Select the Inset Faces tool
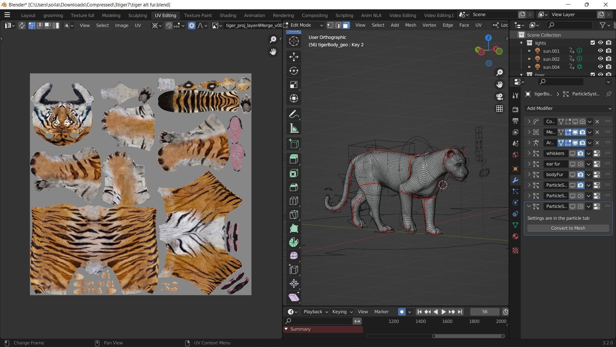616x347 pixels. [x=294, y=173]
